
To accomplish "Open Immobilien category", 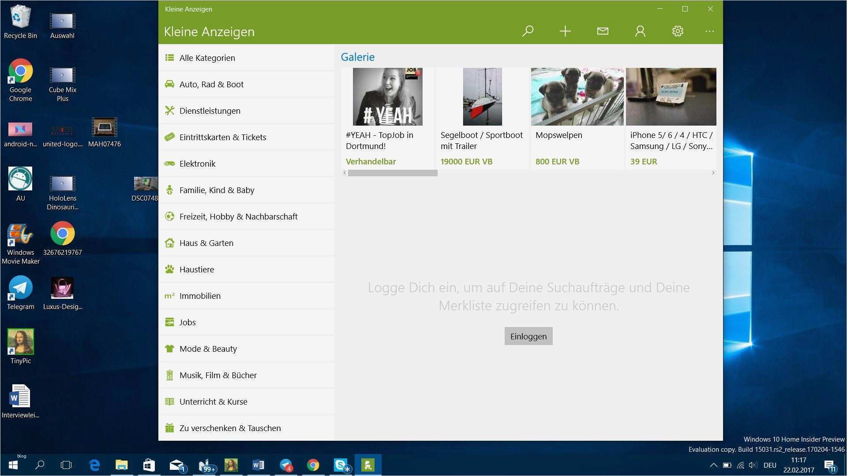I will pos(200,296).
